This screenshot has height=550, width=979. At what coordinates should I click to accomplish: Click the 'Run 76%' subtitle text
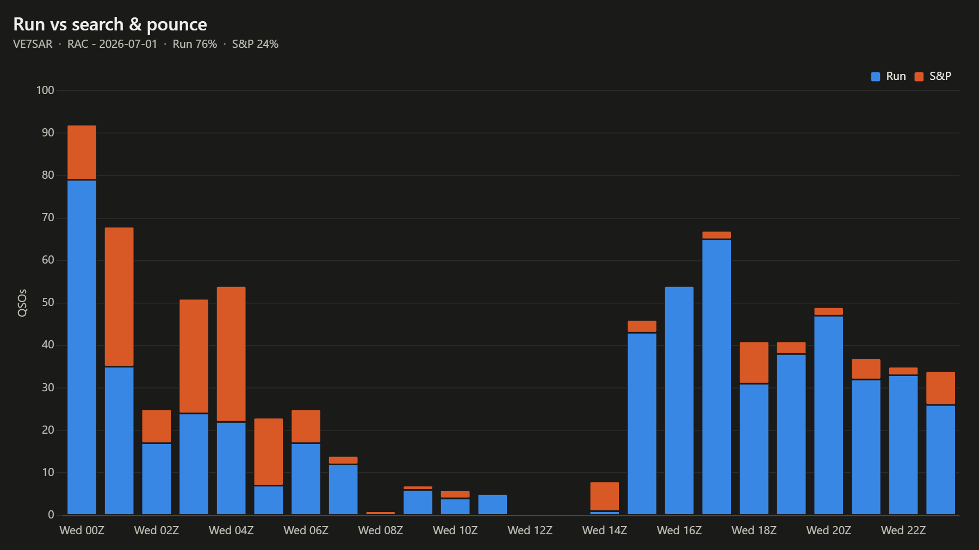coord(195,44)
